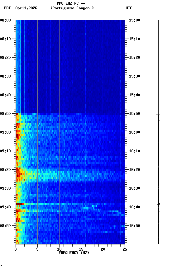The width and height of the screenshot is (172, 269).
Task: Click the 15:00 UTC time label
Action: (135, 20)
